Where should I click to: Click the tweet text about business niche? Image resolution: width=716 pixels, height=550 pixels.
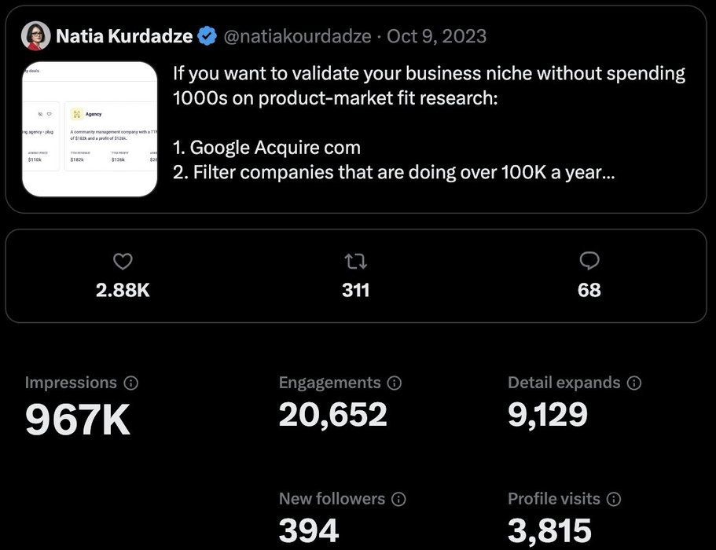click(428, 123)
